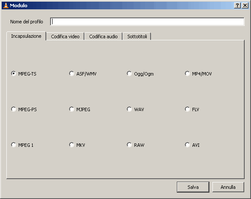The image size is (251, 199).
Task: Click the Salva button
Action: [193, 187]
